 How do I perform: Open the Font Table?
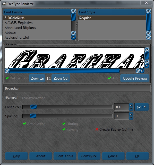click(x=65, y=156)
